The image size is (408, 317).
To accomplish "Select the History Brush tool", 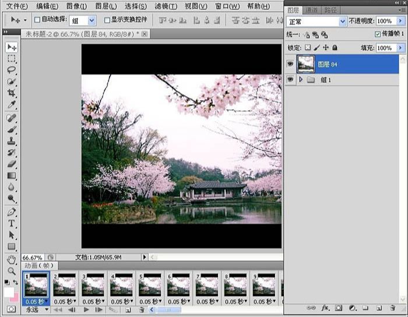I will pyautogui.click(x=12, y=153).
